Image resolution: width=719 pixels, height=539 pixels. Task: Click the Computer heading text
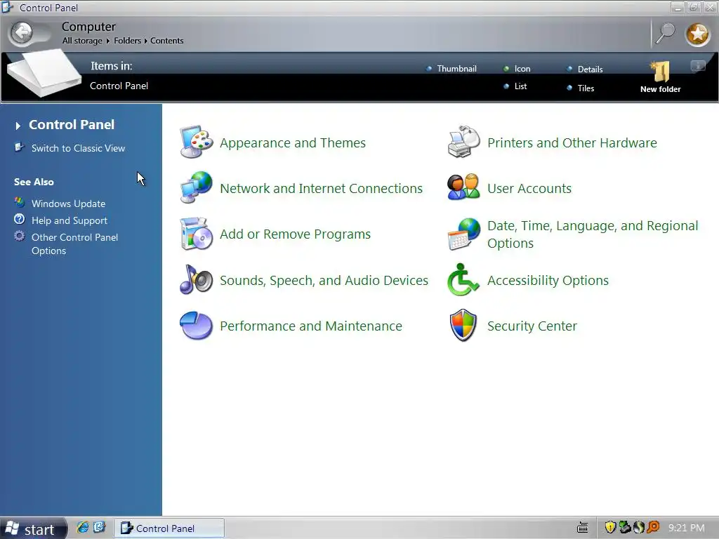coord(88,27)
